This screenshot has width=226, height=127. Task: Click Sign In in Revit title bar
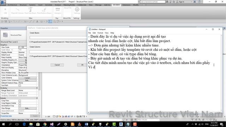pyautogui.click(x=182, y=2)
